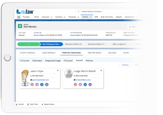Click the Follow button
Viewport: 163px width, 115px height.
133,27
